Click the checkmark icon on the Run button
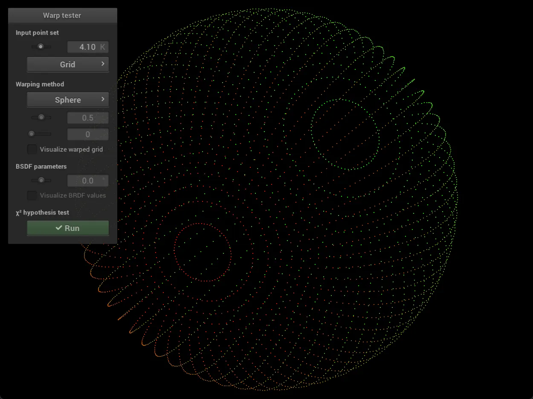Screen dimensions: 533x399 (59, 228)
